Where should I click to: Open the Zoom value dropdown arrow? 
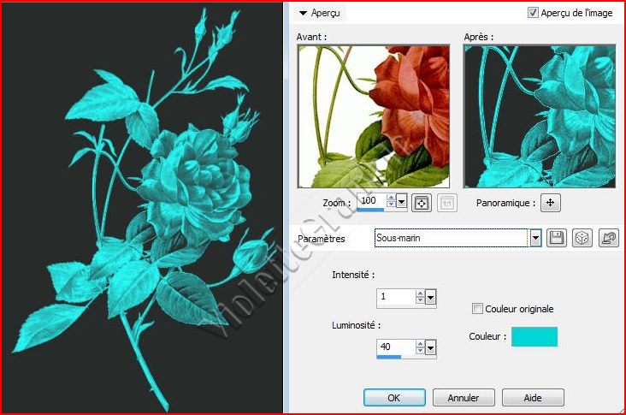coord(402,203)
